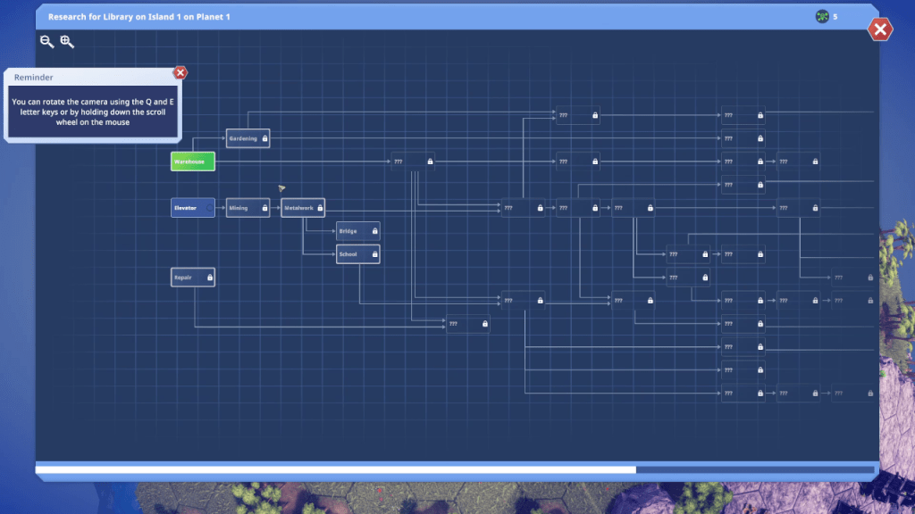
Task: Click the zoom in magnifier icon
Action: click(x=67, y=42)
